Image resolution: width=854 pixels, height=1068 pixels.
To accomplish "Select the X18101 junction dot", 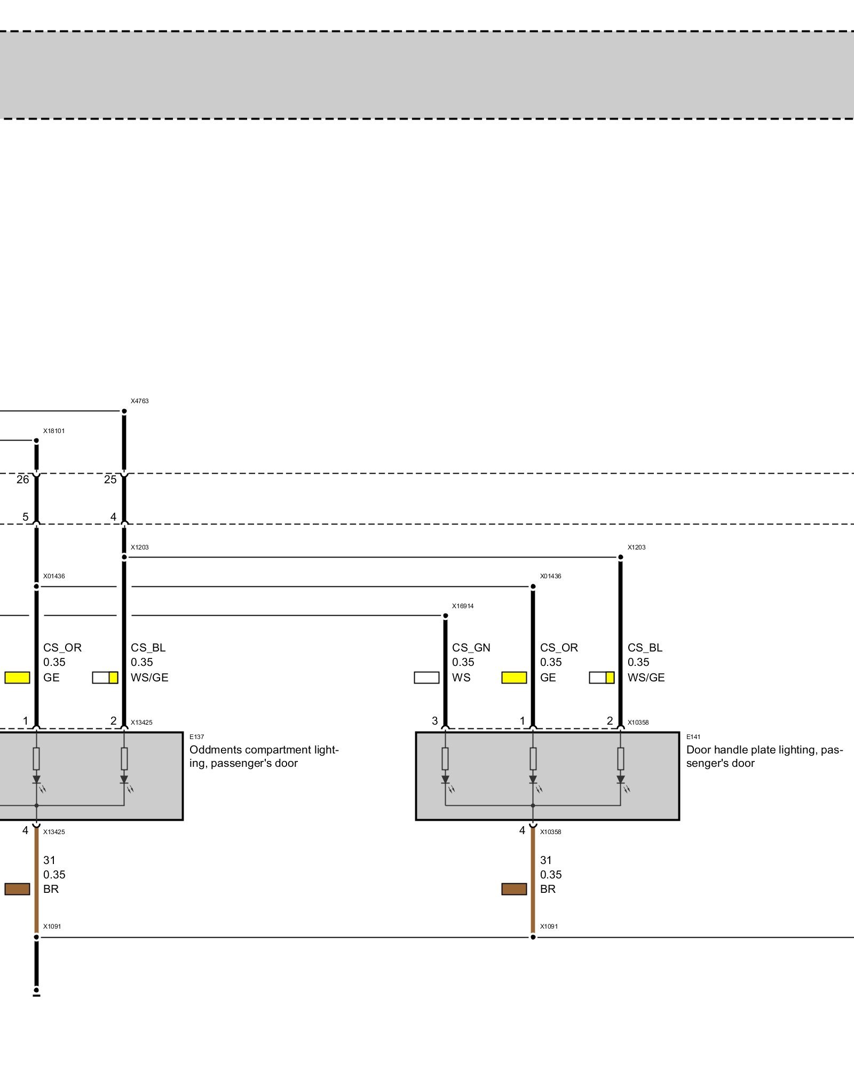I will (x=36, y=441).
